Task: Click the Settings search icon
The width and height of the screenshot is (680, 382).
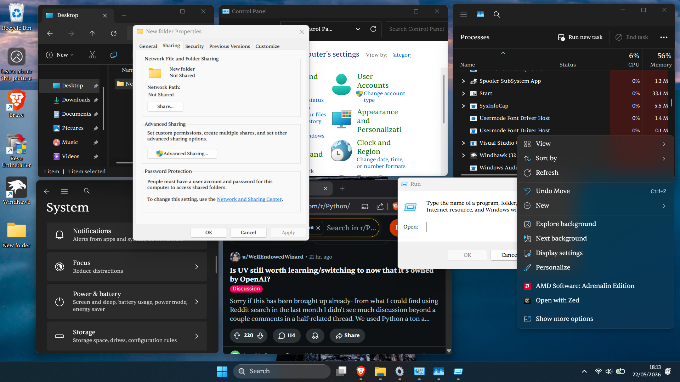Action: (86, 191)
